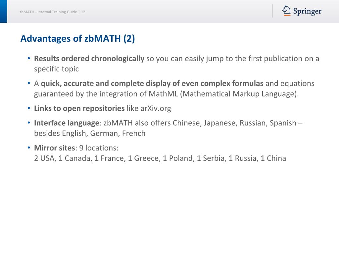
Task: Click bold label 'Interface language'
Action: click(67, 123)
